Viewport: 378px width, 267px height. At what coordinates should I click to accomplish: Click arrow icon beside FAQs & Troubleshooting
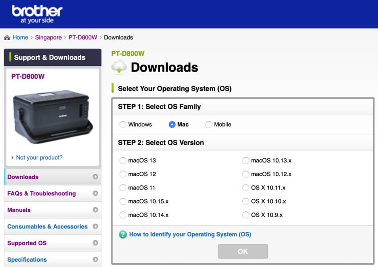point(95,194)
